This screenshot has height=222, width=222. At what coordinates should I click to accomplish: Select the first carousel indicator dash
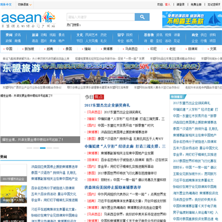pyautogui.click(x=30, y=148)
